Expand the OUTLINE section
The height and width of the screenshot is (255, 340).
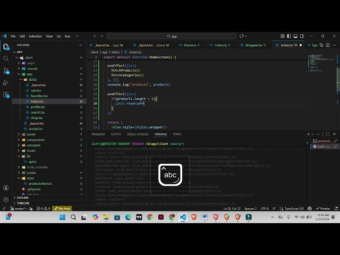tap(22, 198)
